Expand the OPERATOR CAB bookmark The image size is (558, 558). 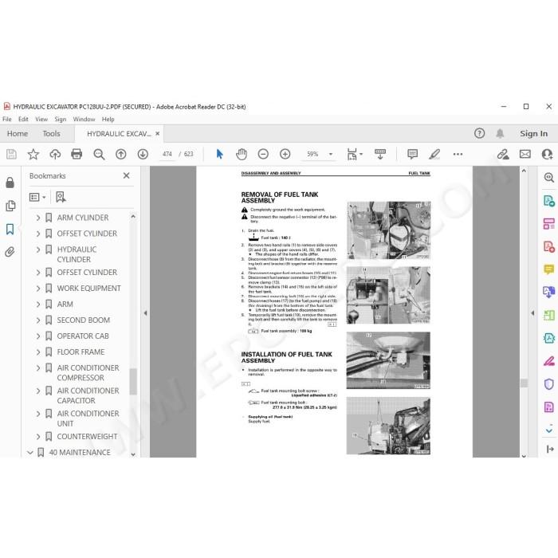[38, 336]
